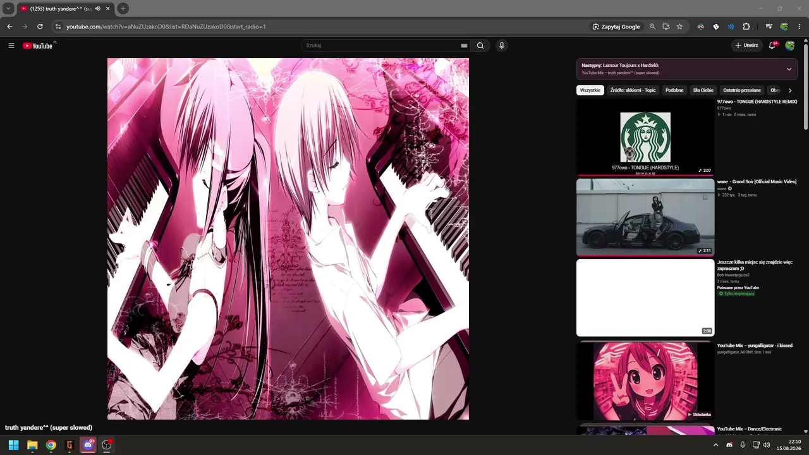Show more filter chips with arrow

(790, 90)
